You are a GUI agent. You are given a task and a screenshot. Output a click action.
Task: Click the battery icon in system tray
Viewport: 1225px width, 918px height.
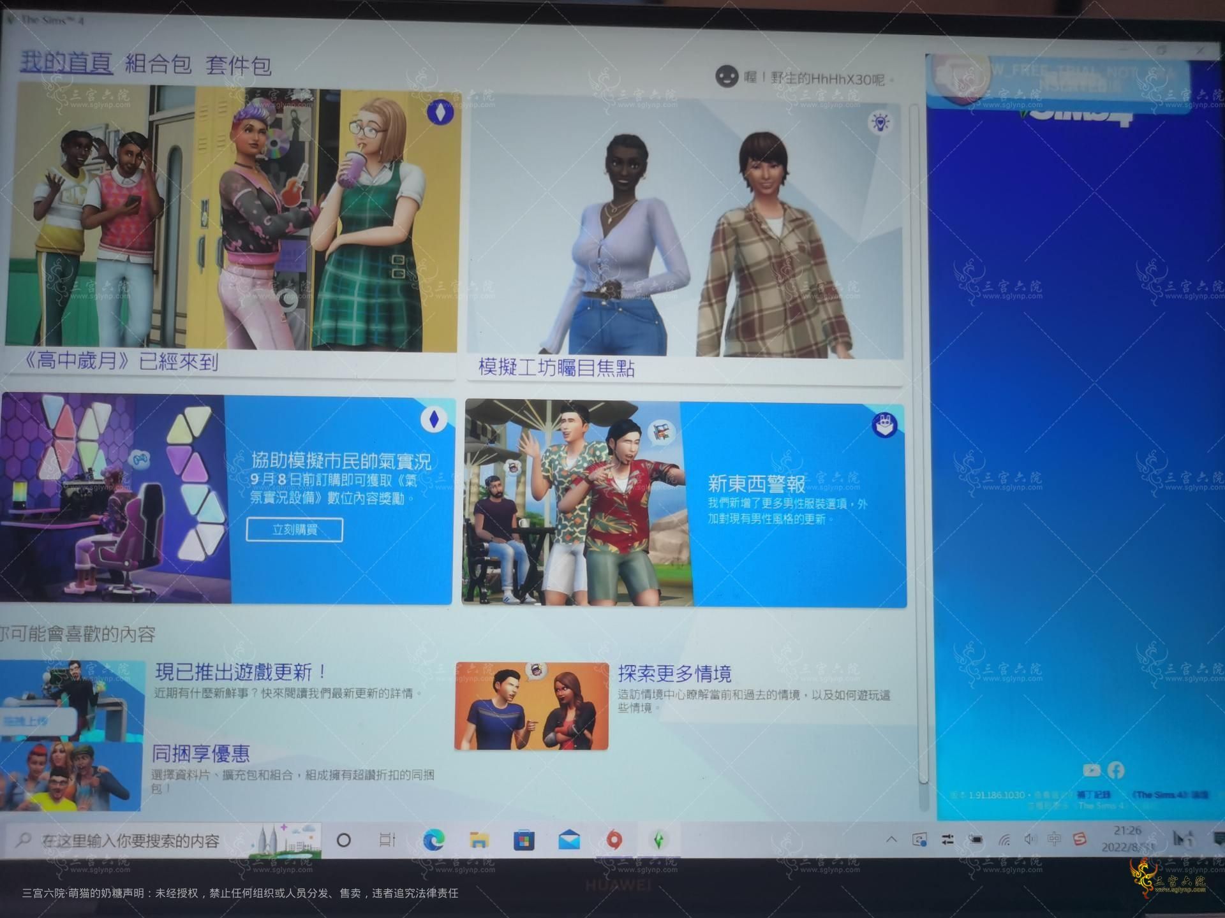976,840
